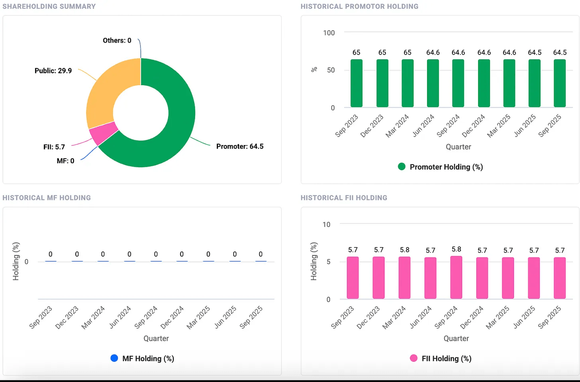Click the Sep 2023 marker in MF holding chart
Viewport: 580px width, 382px height.
(x=51, y=261)
